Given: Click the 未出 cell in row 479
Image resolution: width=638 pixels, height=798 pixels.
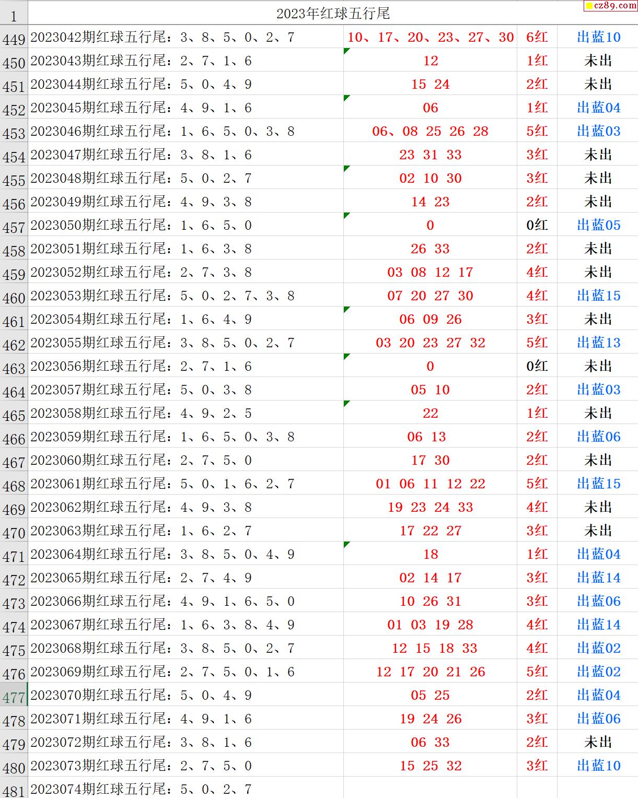Looking at the screenshot, I should [x=598, y=742].
